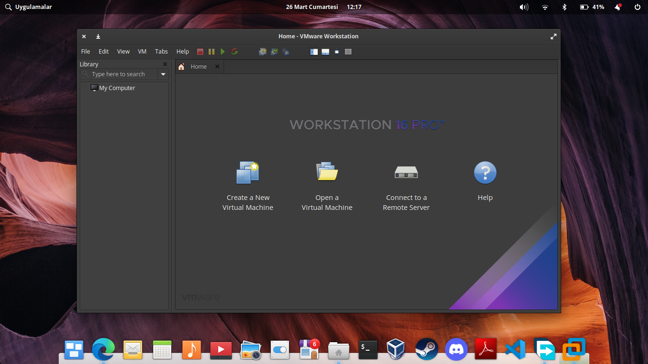Toggle the thumbnail bar view icon
The height and width of the screenshot is (364, 648).
[325, 52]
